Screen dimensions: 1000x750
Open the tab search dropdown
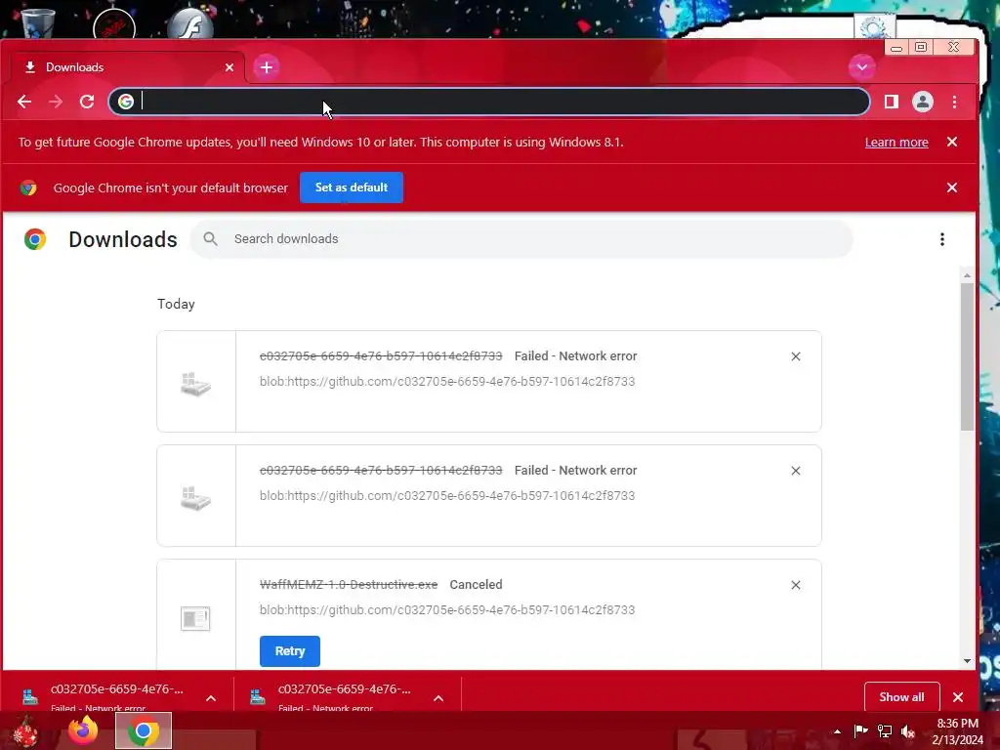(861, 67)
